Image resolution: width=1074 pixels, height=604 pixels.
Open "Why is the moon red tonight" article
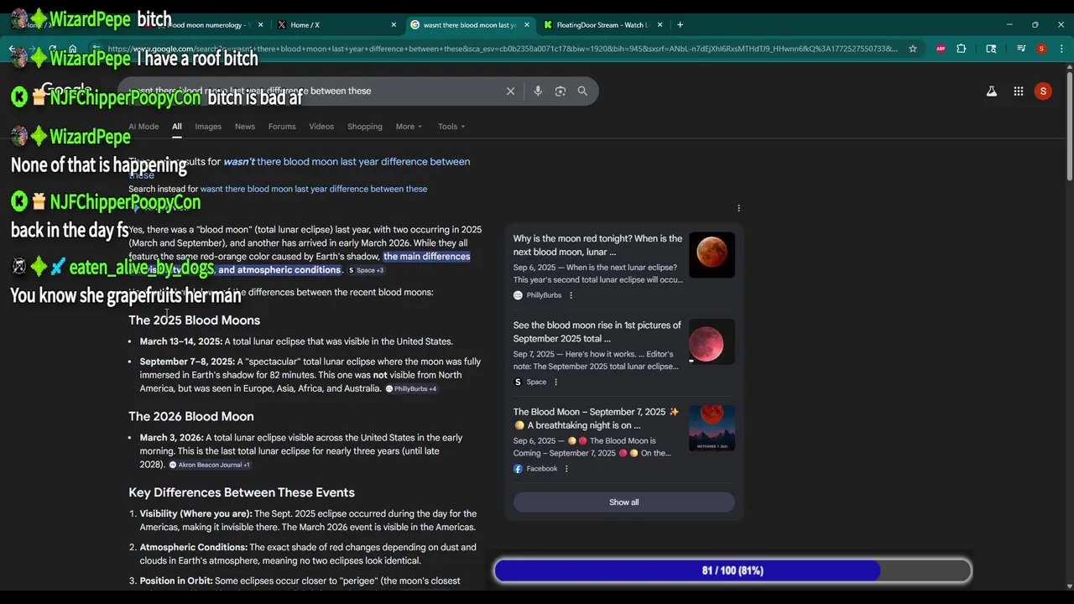(x=597, y=245)
